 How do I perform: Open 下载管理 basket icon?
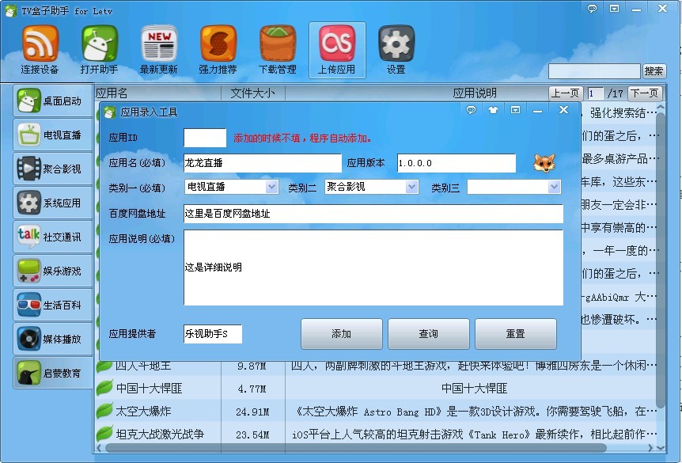[278, 44]
